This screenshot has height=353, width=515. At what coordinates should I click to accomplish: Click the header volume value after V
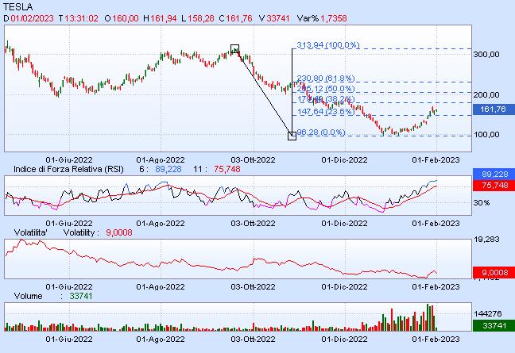click(x=278, y=18)
